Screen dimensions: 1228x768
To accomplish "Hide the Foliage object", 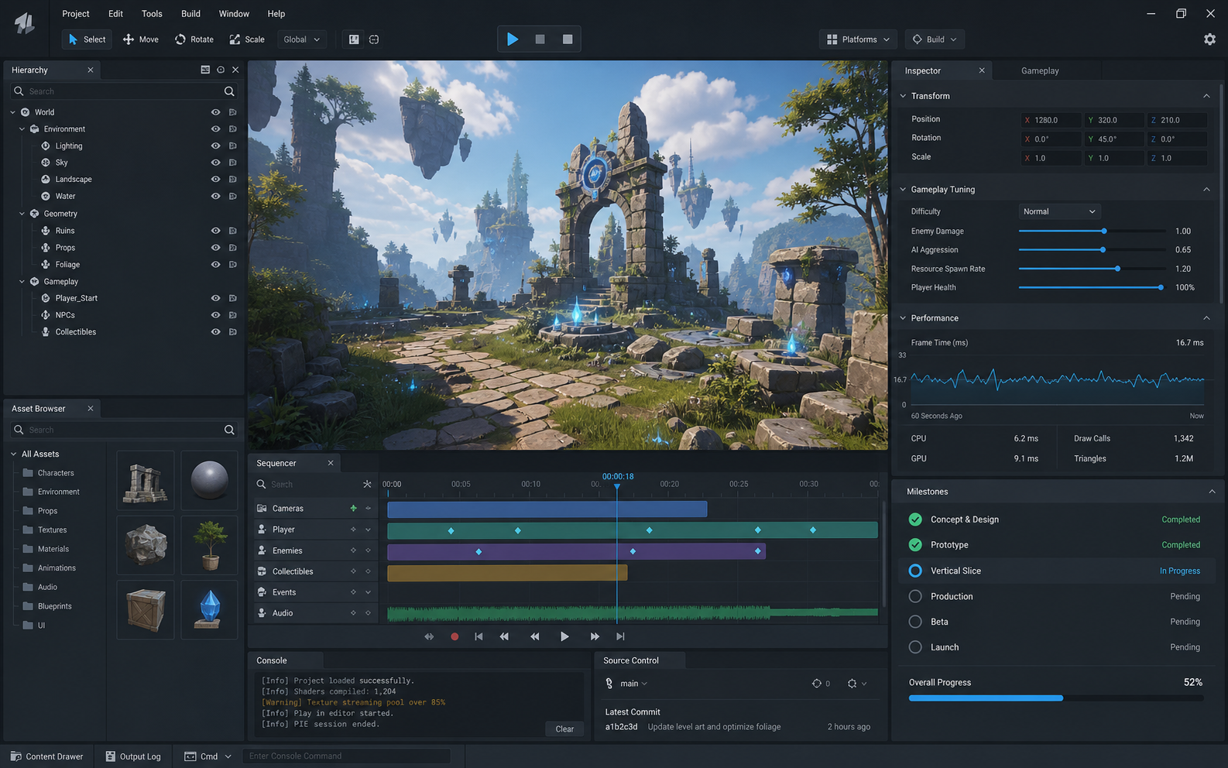I will 215,265.
